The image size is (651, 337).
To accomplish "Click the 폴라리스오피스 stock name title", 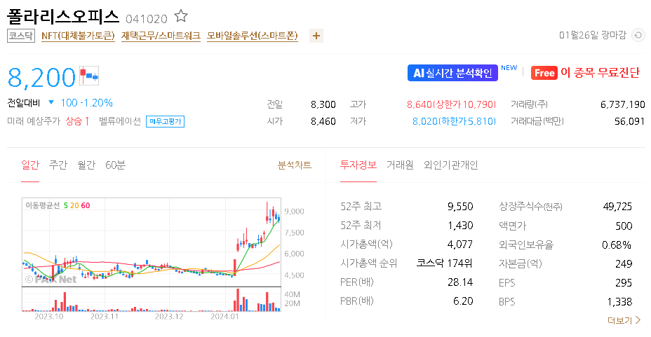I will tap(63, 17).
